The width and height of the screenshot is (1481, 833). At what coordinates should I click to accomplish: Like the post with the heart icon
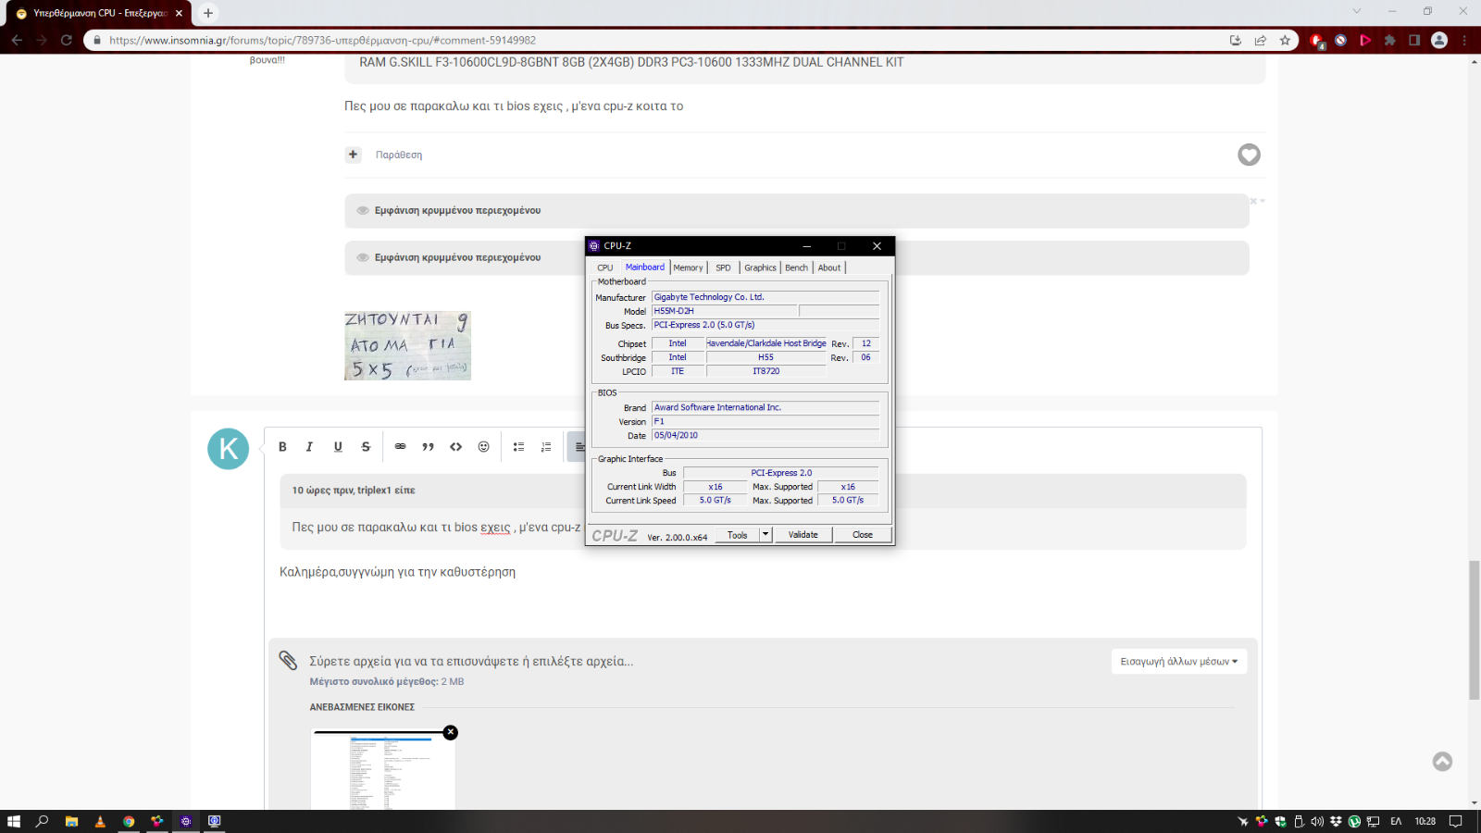(x=1249, y=155)
